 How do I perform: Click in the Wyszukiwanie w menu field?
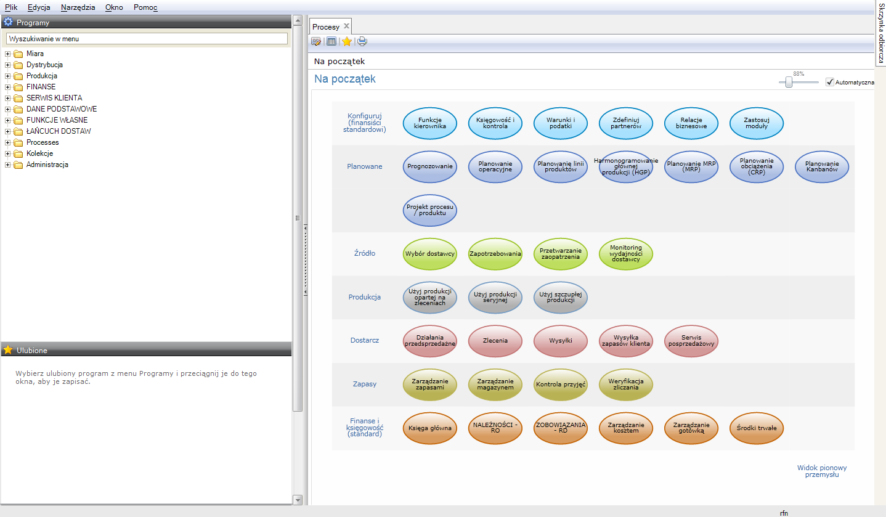[147, 38]
